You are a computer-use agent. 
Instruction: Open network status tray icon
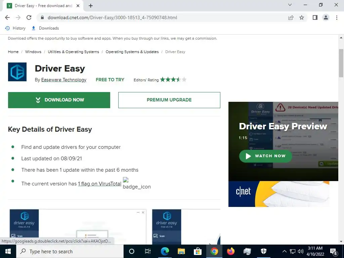(x=293, y=251)
